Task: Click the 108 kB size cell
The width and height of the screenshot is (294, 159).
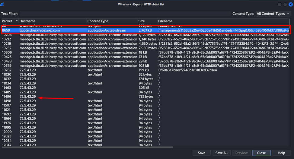Action: pos(144,66)
